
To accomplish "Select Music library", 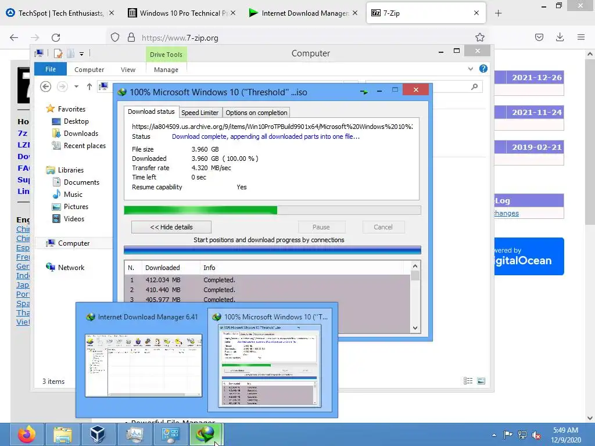I will click(73, 194).
